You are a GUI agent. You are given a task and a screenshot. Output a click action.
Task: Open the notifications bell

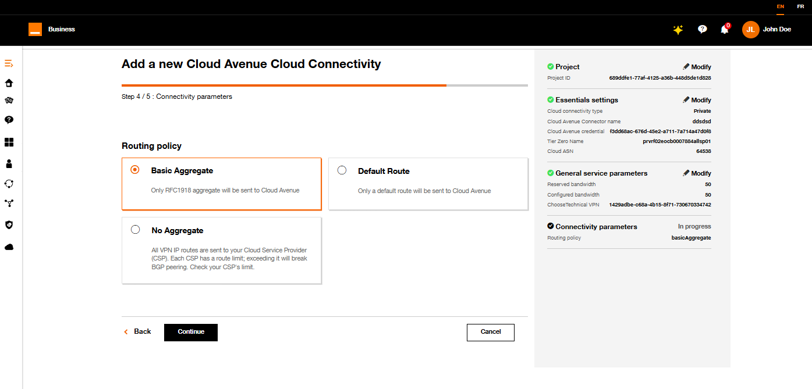coord(725,29)
